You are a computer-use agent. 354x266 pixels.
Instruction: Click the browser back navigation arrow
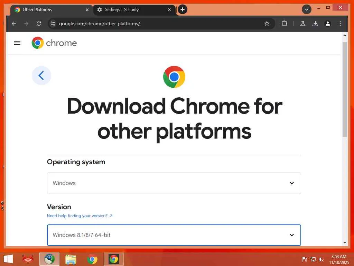tap(14, 24)
